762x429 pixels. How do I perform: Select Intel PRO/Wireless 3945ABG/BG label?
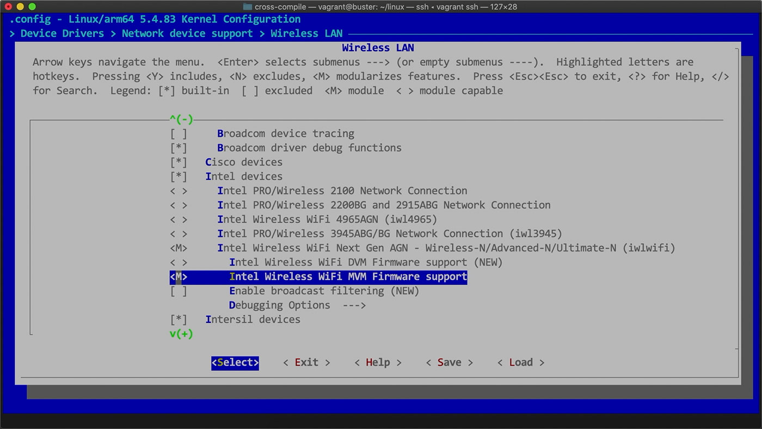coord(390,234)
